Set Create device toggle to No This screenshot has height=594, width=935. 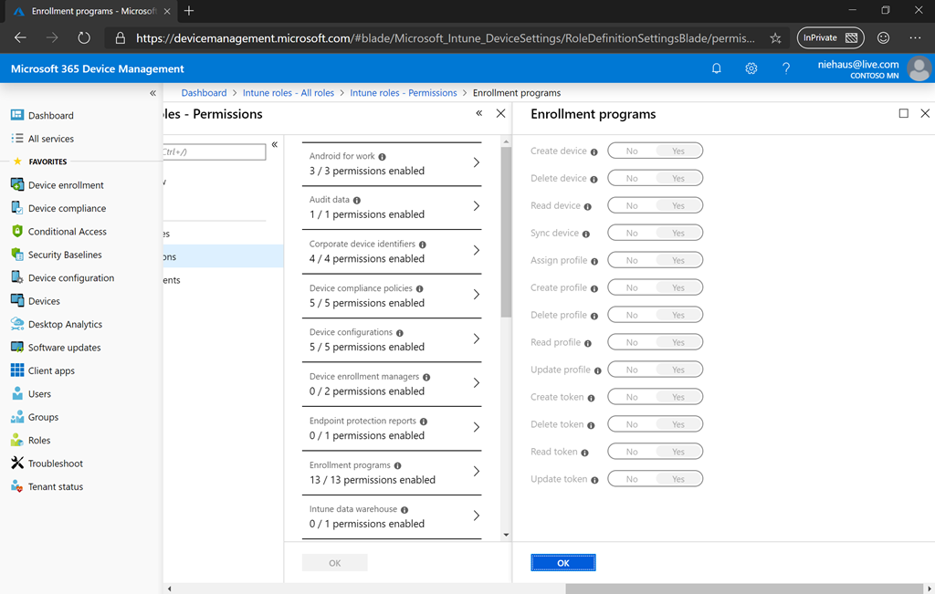point(632,151)
